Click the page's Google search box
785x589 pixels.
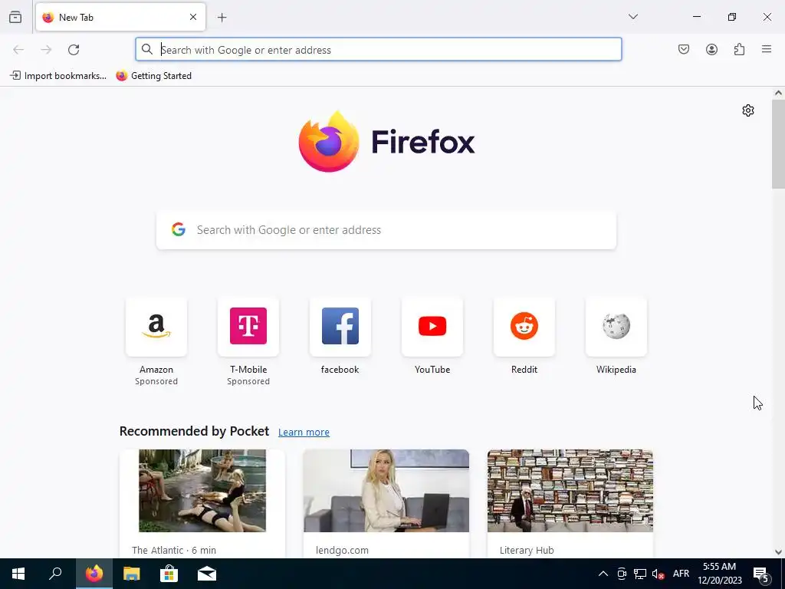click(x=386, y=230)
